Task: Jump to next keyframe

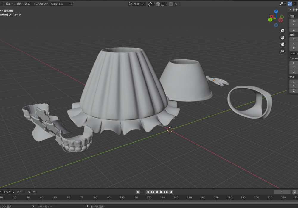Action: [166, 192]
